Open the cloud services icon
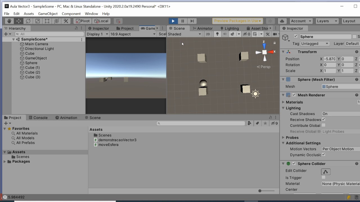The width and height of the screenshot is (360, 202). click(282, 21)
